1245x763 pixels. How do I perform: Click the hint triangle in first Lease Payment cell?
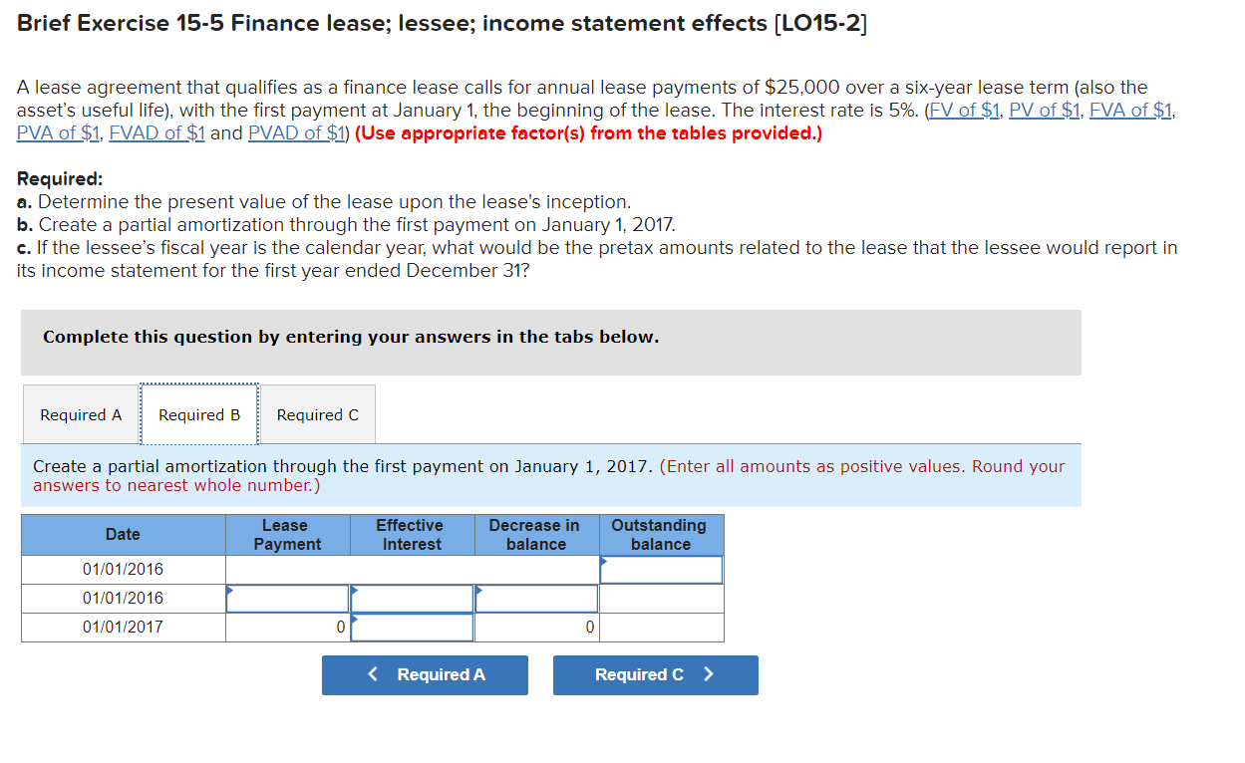(x=229, y=590)
